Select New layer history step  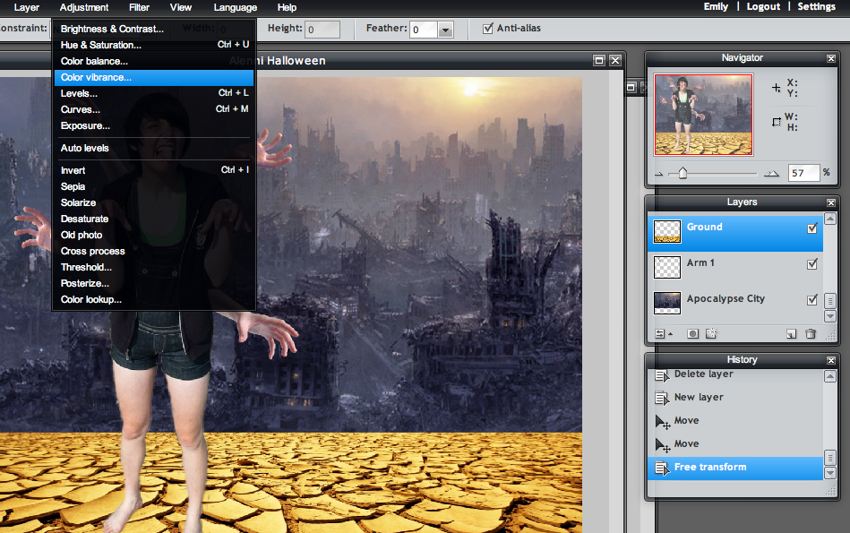(x=735, y=398)
